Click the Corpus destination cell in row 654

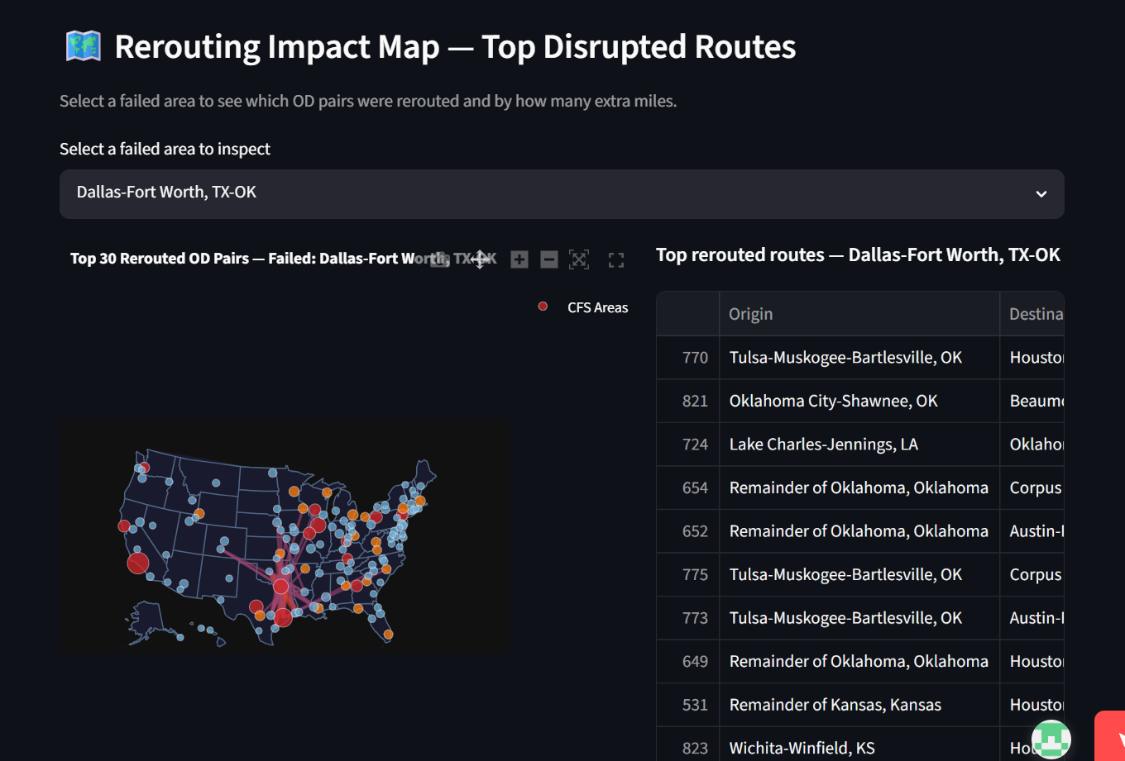pos(1032,488)
